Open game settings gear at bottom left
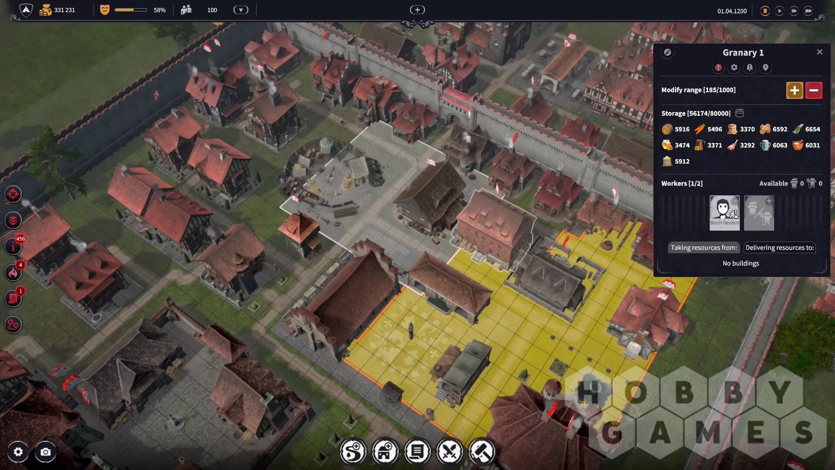 click(x=18, y=452)
